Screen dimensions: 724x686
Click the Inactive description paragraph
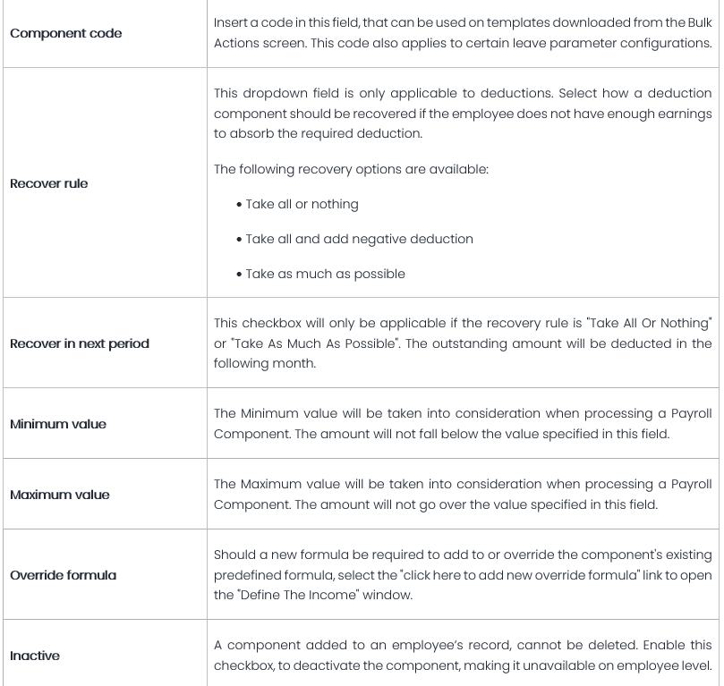[x=463, y=656]
